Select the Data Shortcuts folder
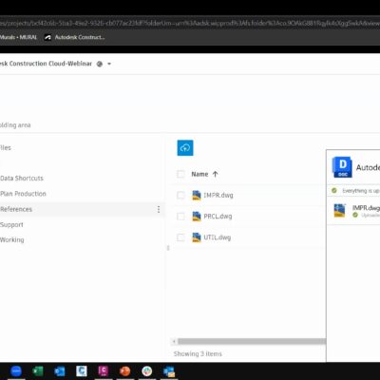The width and height of the screenshot is (380, 380). [x=22, y=178]
